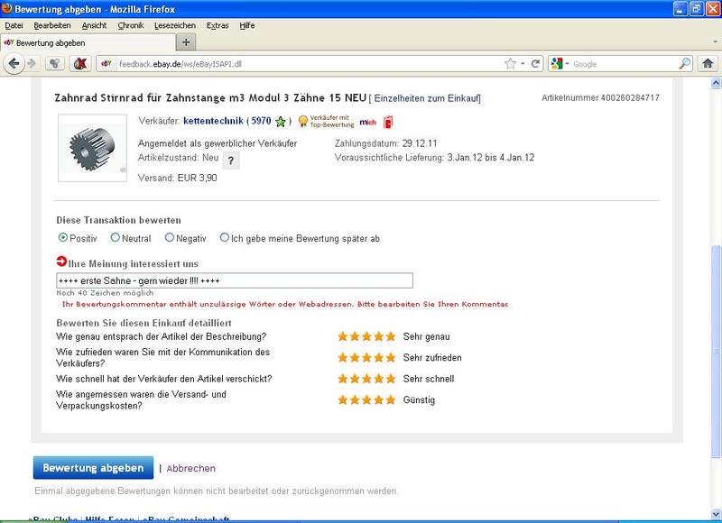The height and width of the screenshot is (523, 722).
Task: Click the product title 'Zahnrad Stirnrad für Zahnstange'
Action: (x=210, y=98)
